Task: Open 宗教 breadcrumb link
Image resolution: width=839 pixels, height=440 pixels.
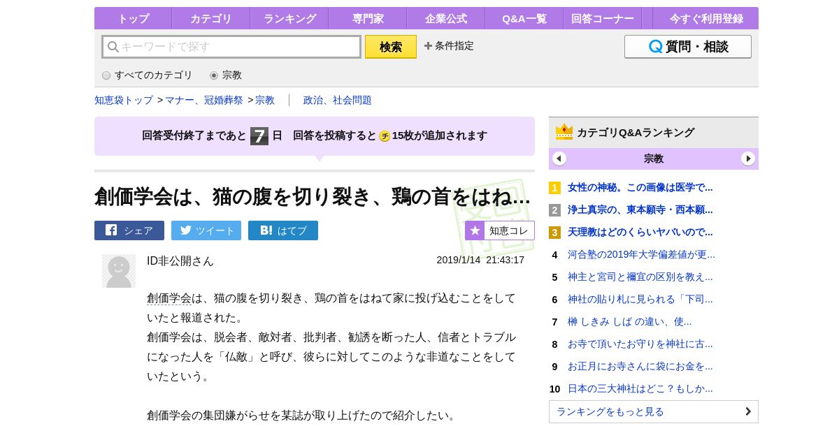Action: [x=265, y=100]
